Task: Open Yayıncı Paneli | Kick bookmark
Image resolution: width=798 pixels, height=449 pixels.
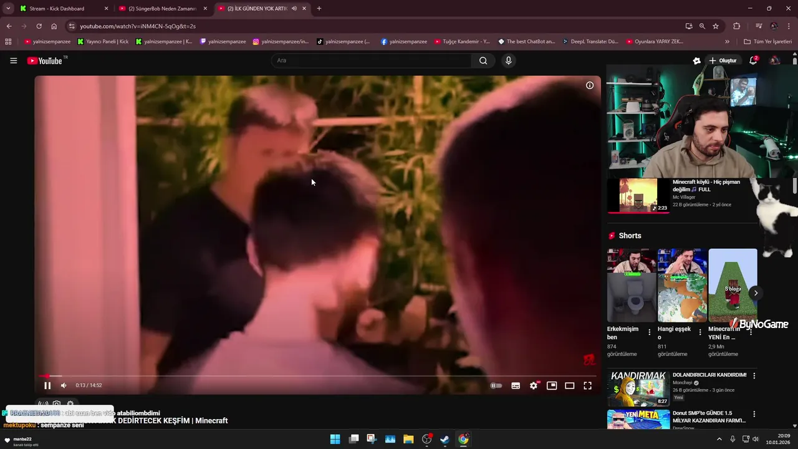Action: click(x=103, y=42)
